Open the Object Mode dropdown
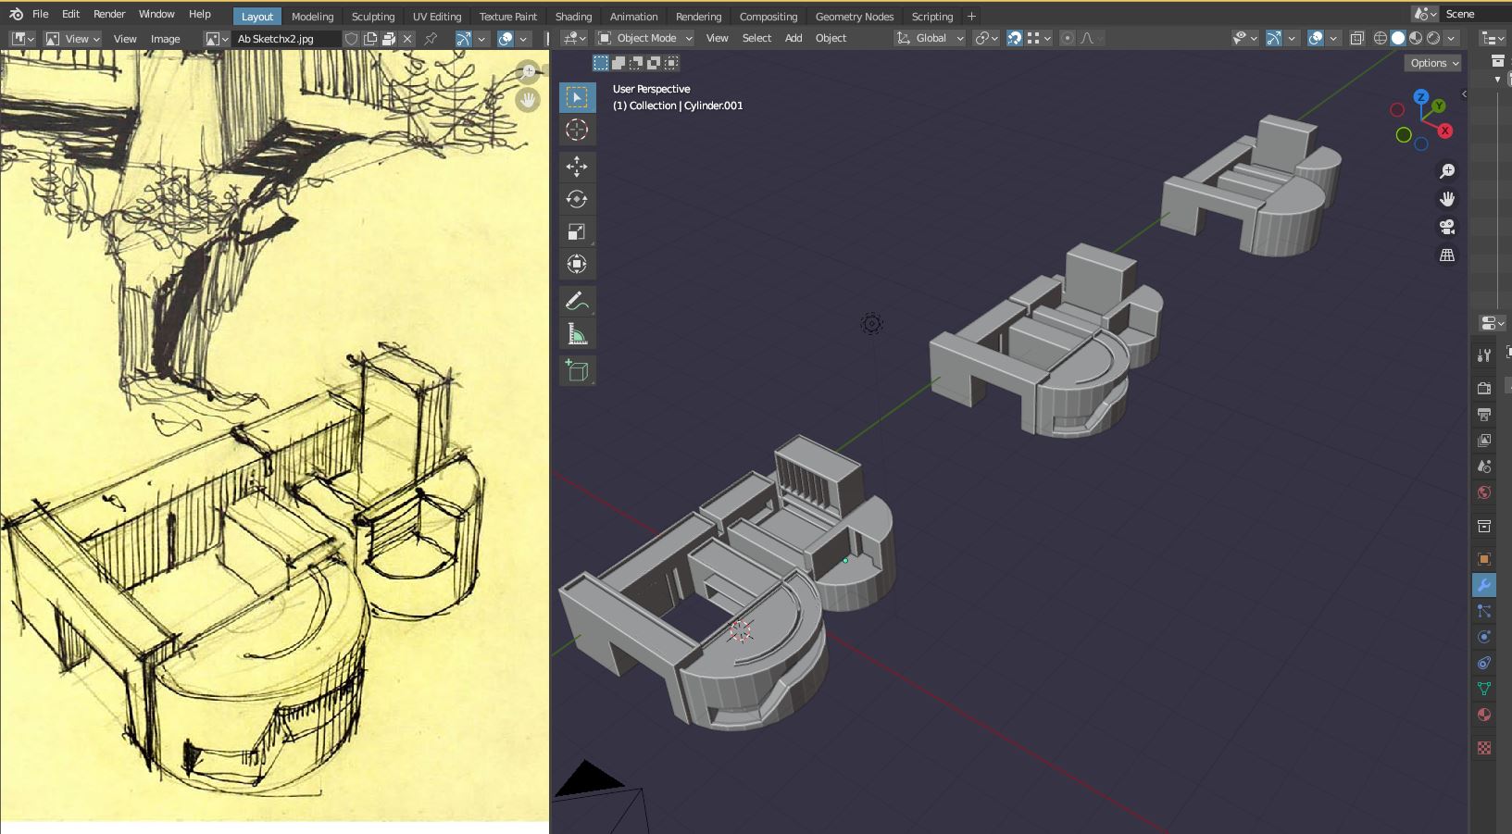Image resolution: width=1512 pixels, height=834 pixels. point(645,38)
